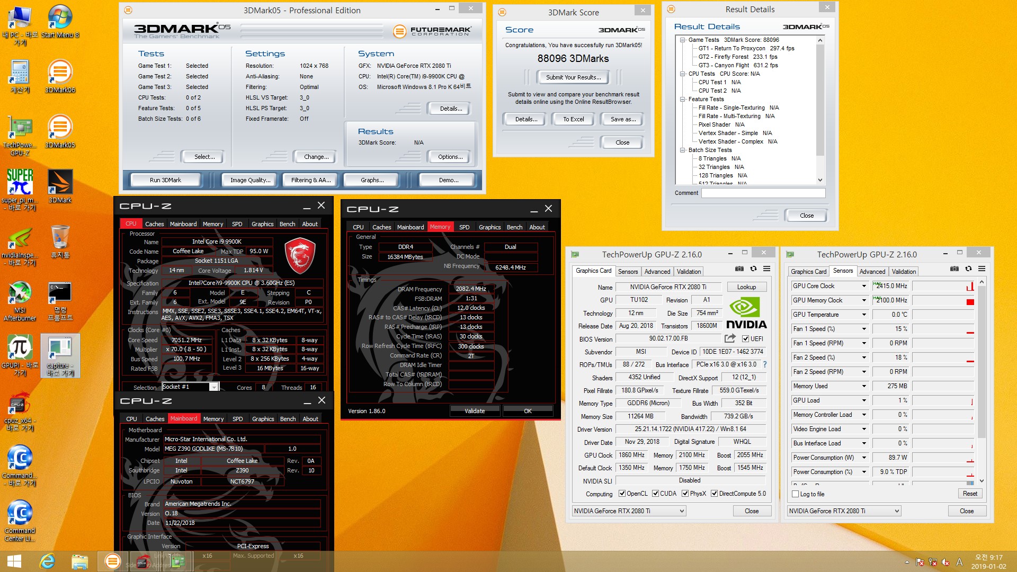The image size is (1017, 572).
Task: Click the Windows Start button
Action: coord(14,561)
